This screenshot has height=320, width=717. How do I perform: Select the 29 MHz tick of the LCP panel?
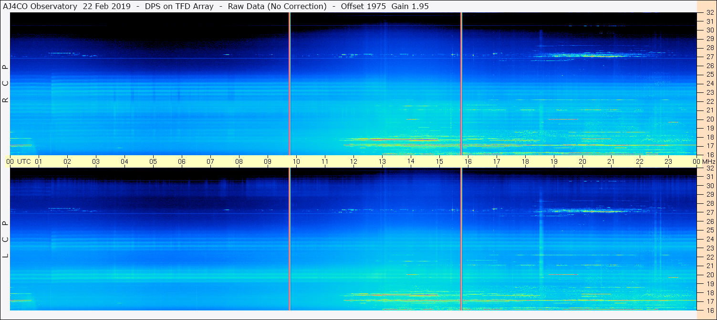click(x=709, y=195)
